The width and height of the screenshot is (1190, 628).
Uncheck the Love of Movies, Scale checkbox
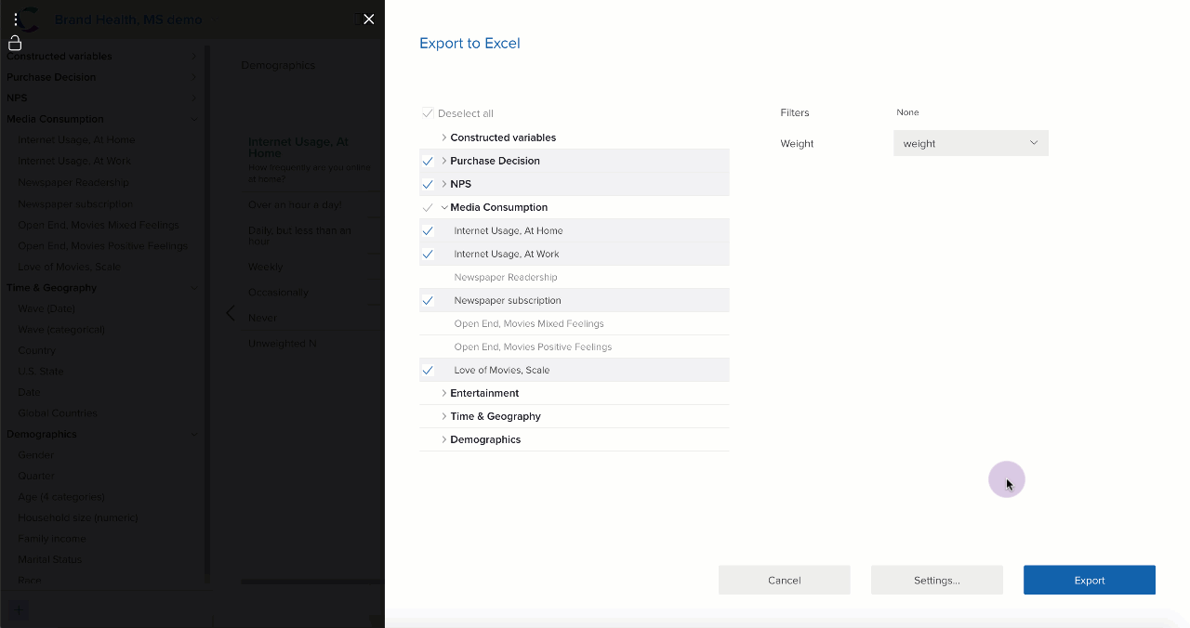(428, 370)
